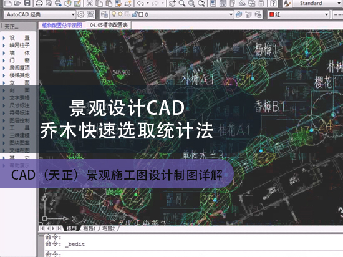The height and width of the screenshot is (257, 343).
Task: Click the Block Editor icon
Action: coord(128,3)
